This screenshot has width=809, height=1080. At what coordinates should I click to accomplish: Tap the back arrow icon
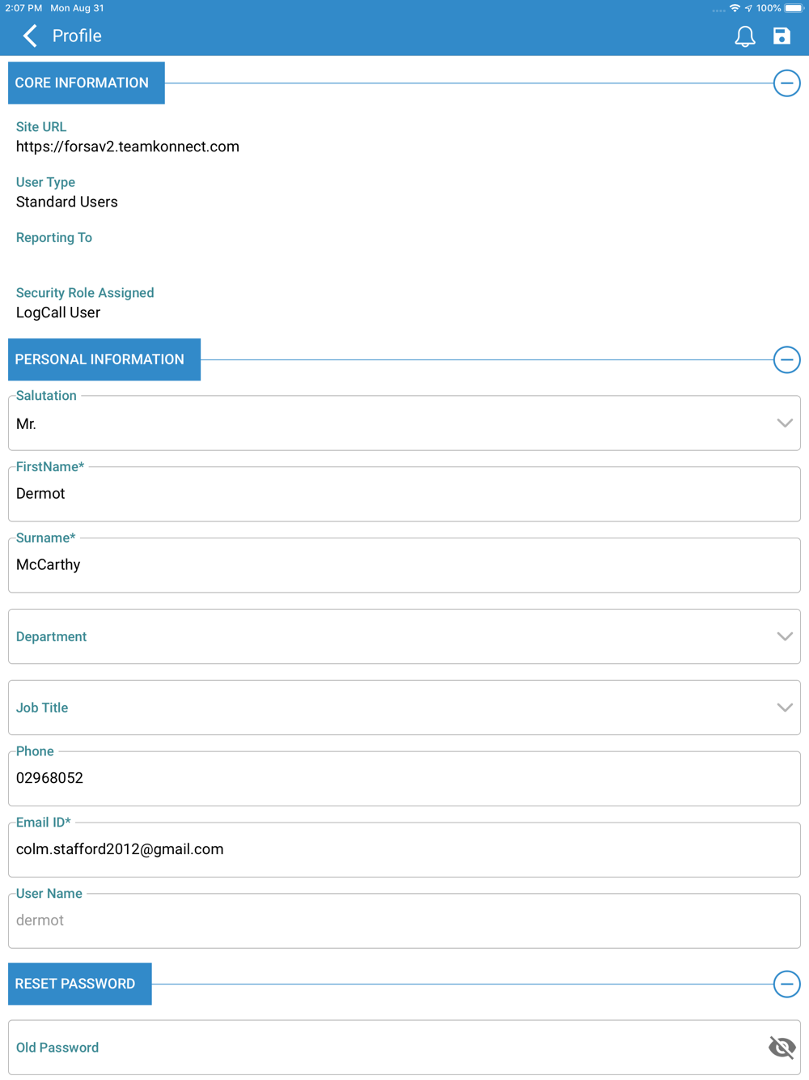[30, 36]
